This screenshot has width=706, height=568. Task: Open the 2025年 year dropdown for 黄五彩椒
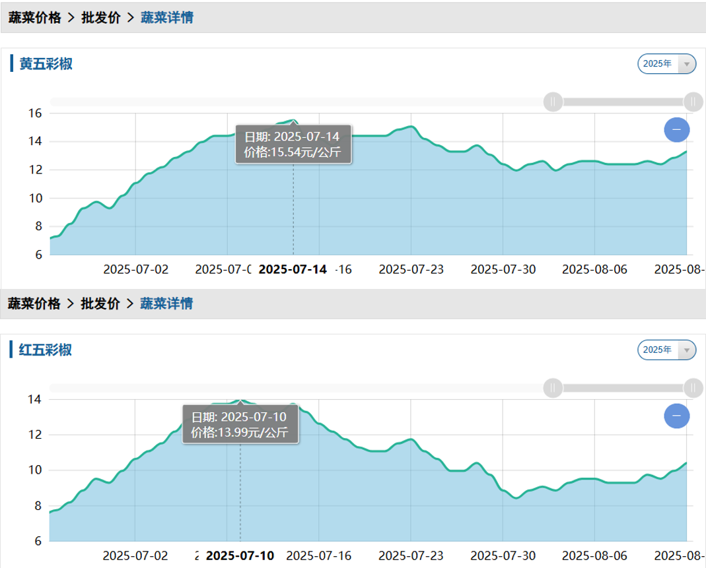tap(666, 64)
